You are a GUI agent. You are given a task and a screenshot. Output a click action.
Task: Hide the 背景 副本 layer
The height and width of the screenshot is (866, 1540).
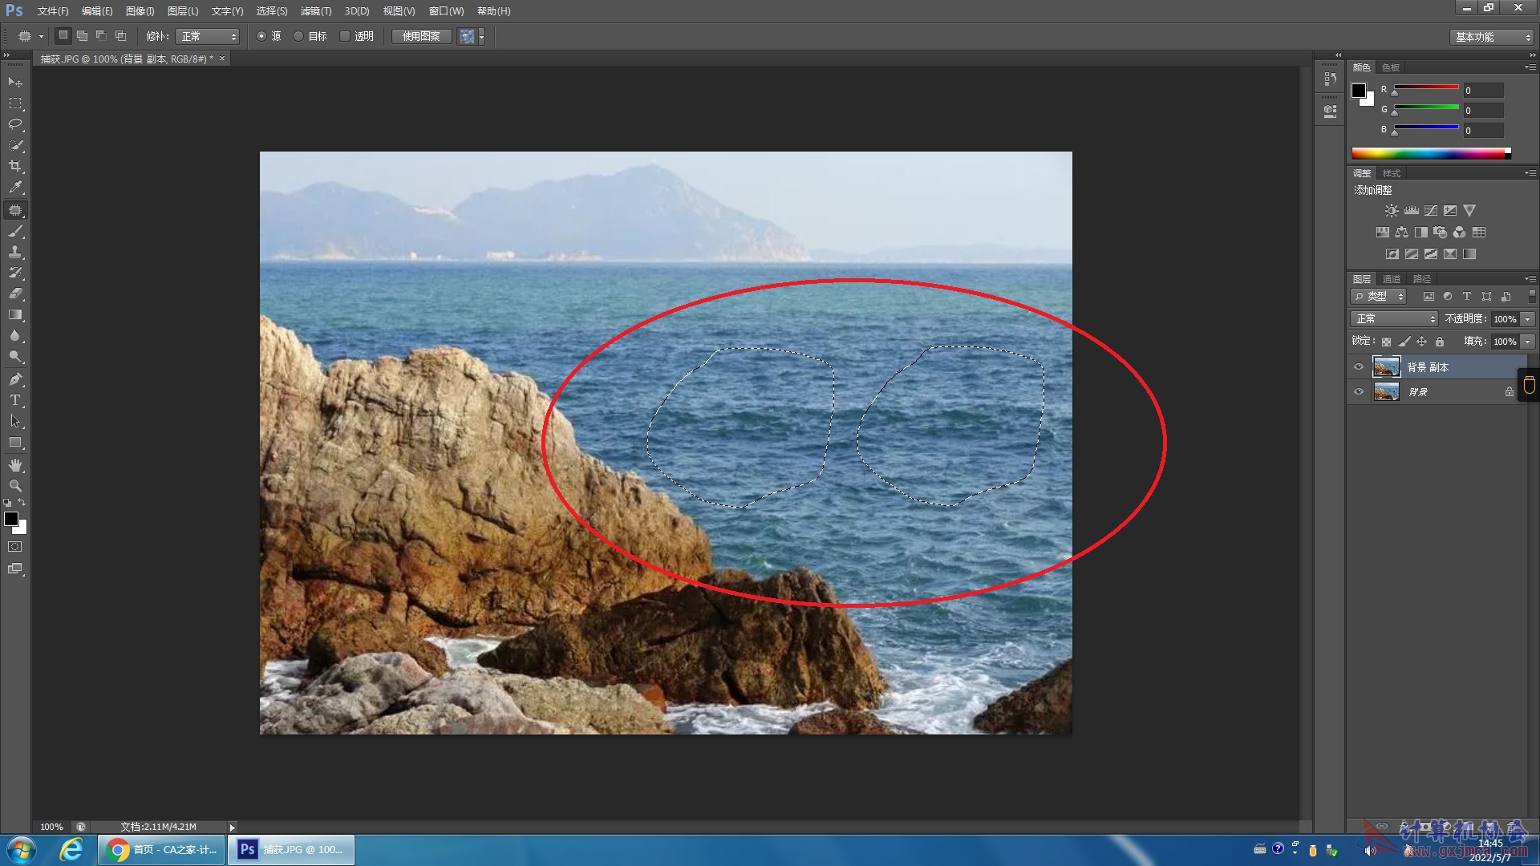point(1359,367)
